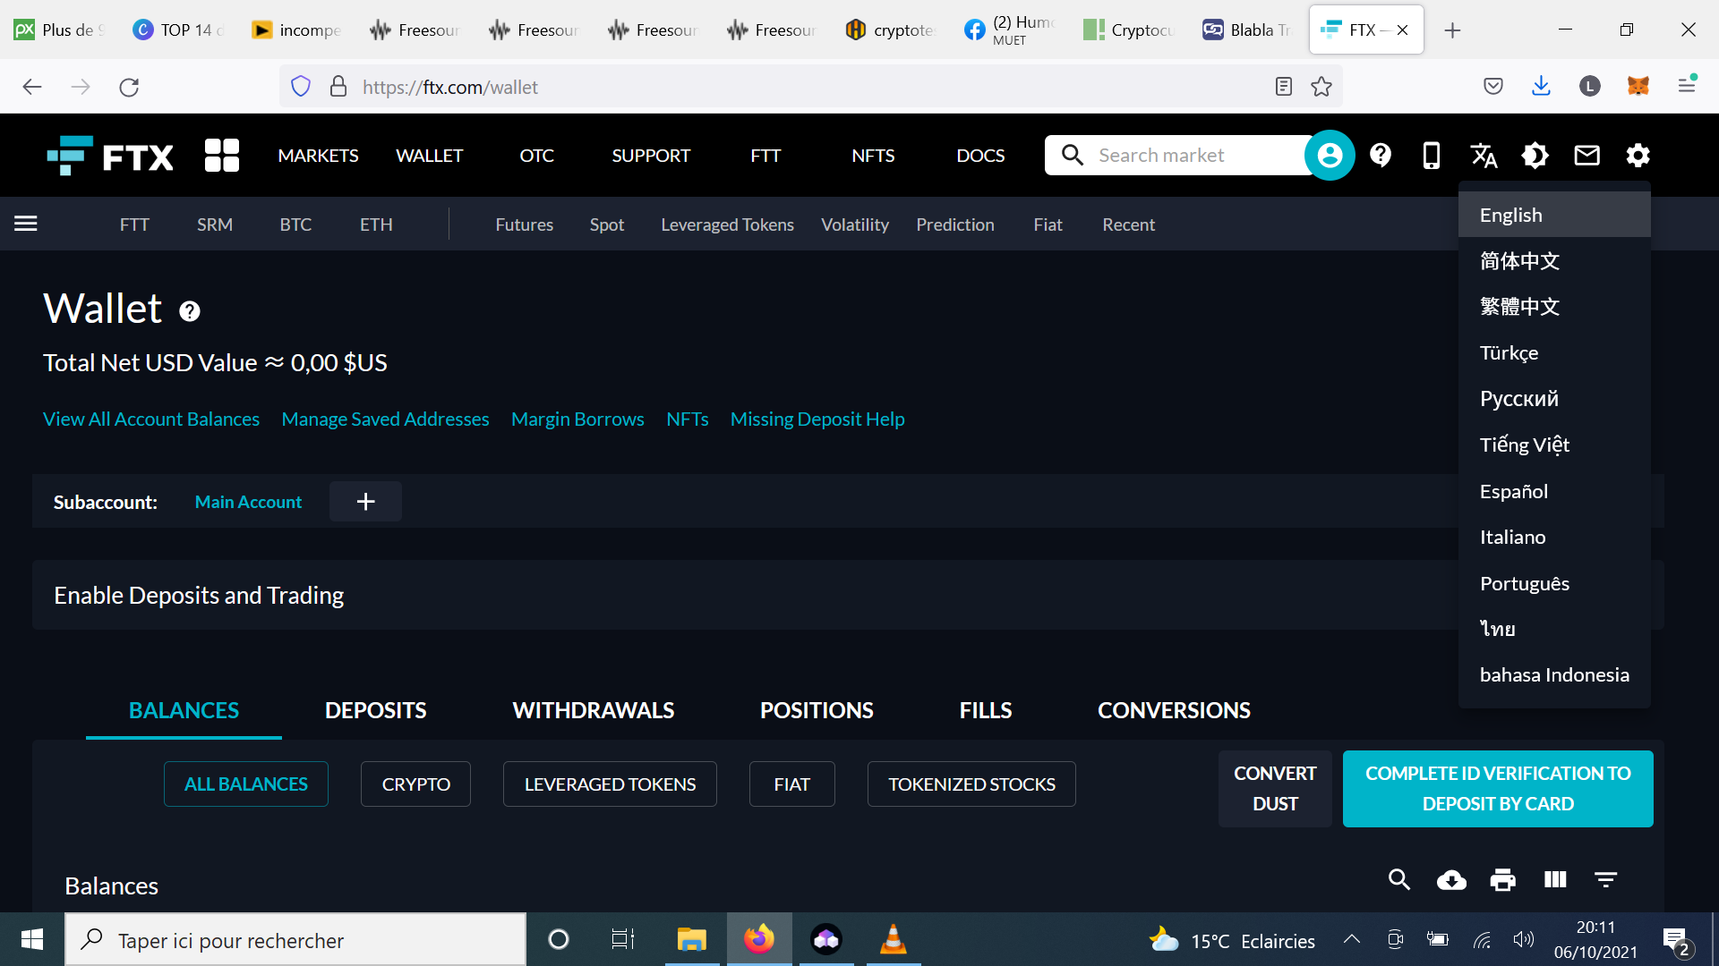Click the tracking protection shield icon
1719x966 pixels.
(x=301, y=87)
